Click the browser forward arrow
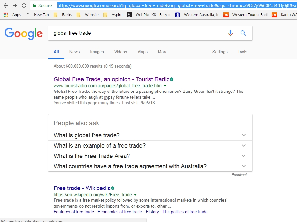This screenshot has width=297, height=222. 15,5
